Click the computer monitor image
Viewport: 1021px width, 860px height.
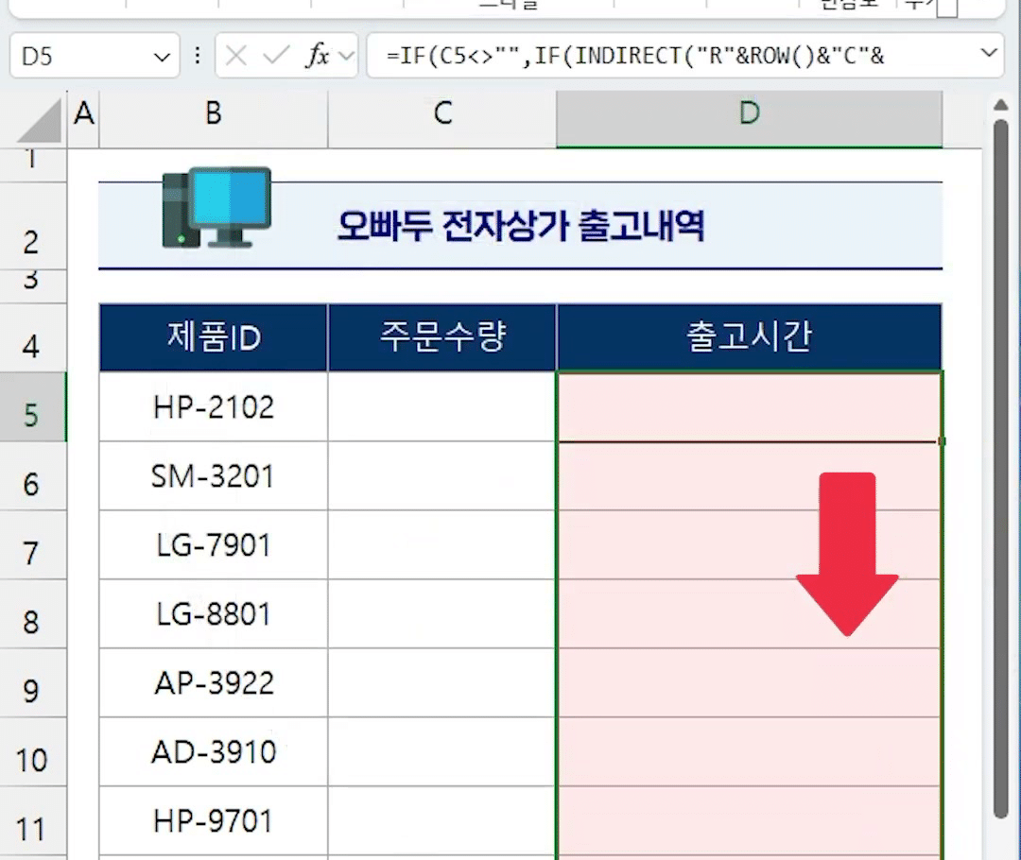(216, 207)
